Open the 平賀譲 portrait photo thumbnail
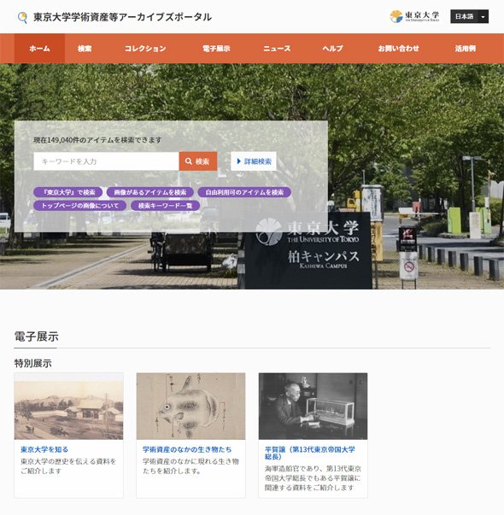 click(x=314, y=407)
